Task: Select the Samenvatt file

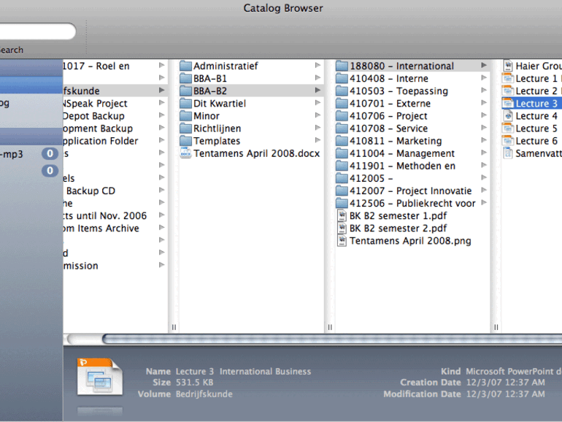Action: [532, 153]
